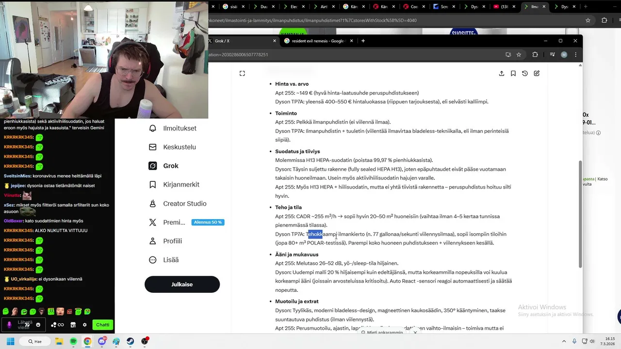Click the Julkaise button

tap(182, 285)
